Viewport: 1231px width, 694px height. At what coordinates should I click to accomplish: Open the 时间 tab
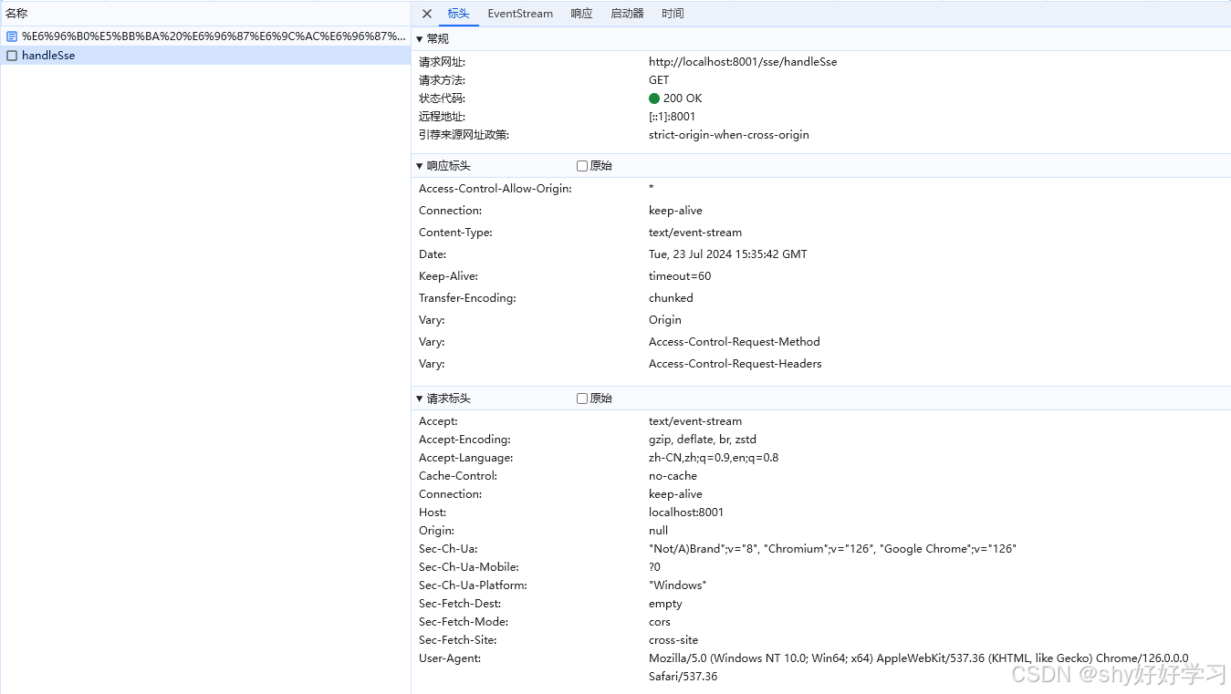(x=673, y=14)
